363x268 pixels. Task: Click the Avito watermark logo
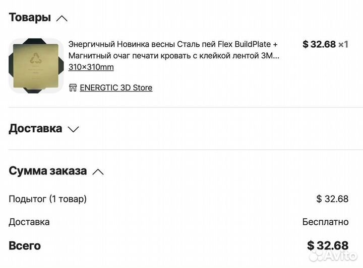(333, 257)
